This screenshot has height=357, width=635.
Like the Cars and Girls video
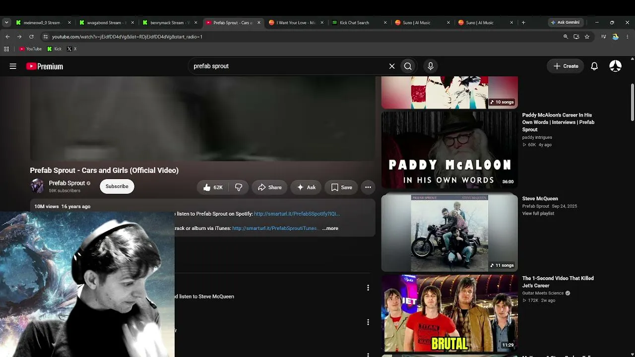point(213,187)
